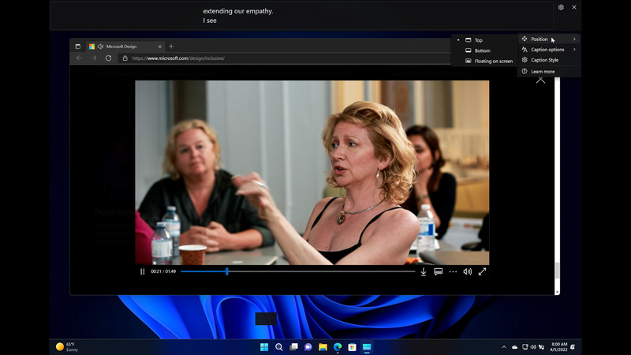
Task: Open a new browser tab
Action: click(171, 47)
